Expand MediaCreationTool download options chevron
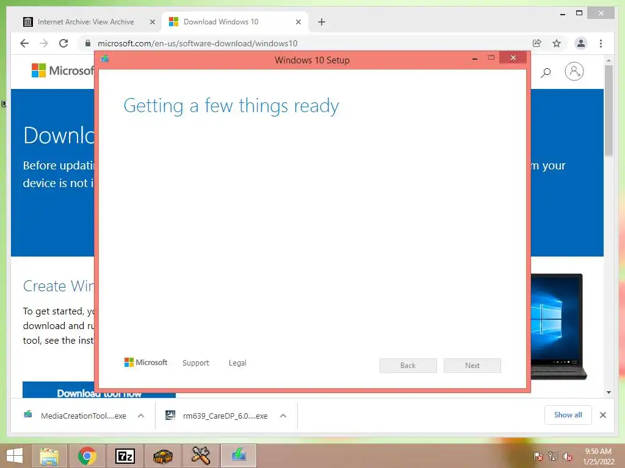625x468 pixels. [x=141, y=416]
